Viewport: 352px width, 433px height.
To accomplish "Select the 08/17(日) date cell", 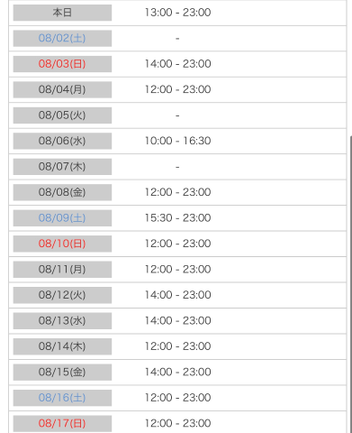I will click(62, 423).
